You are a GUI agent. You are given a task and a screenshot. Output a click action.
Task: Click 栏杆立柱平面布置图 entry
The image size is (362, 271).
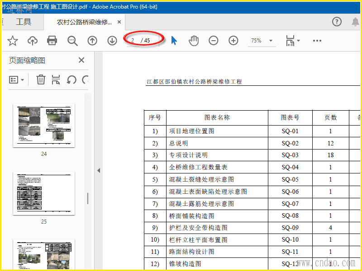[198, 240]
